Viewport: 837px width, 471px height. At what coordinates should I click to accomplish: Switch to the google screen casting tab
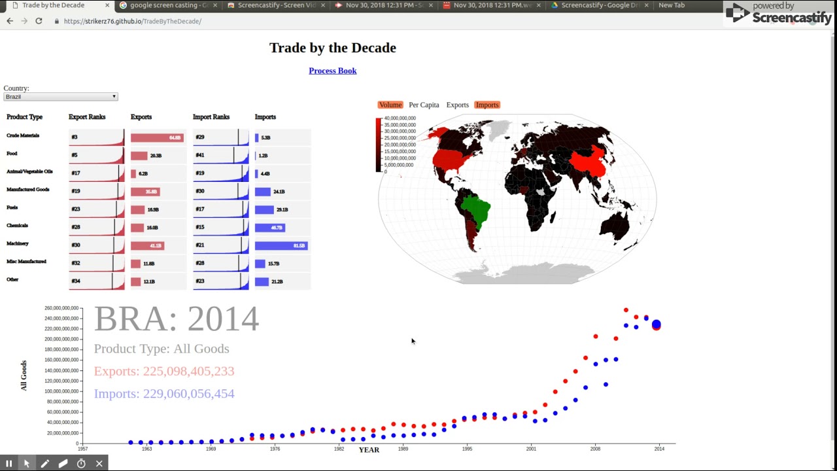(169, 5)
